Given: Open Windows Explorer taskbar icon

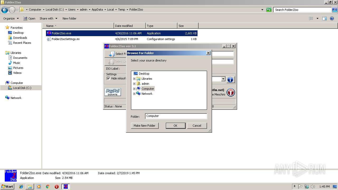Looking at the screenshot, I should [x=30, y=187].
